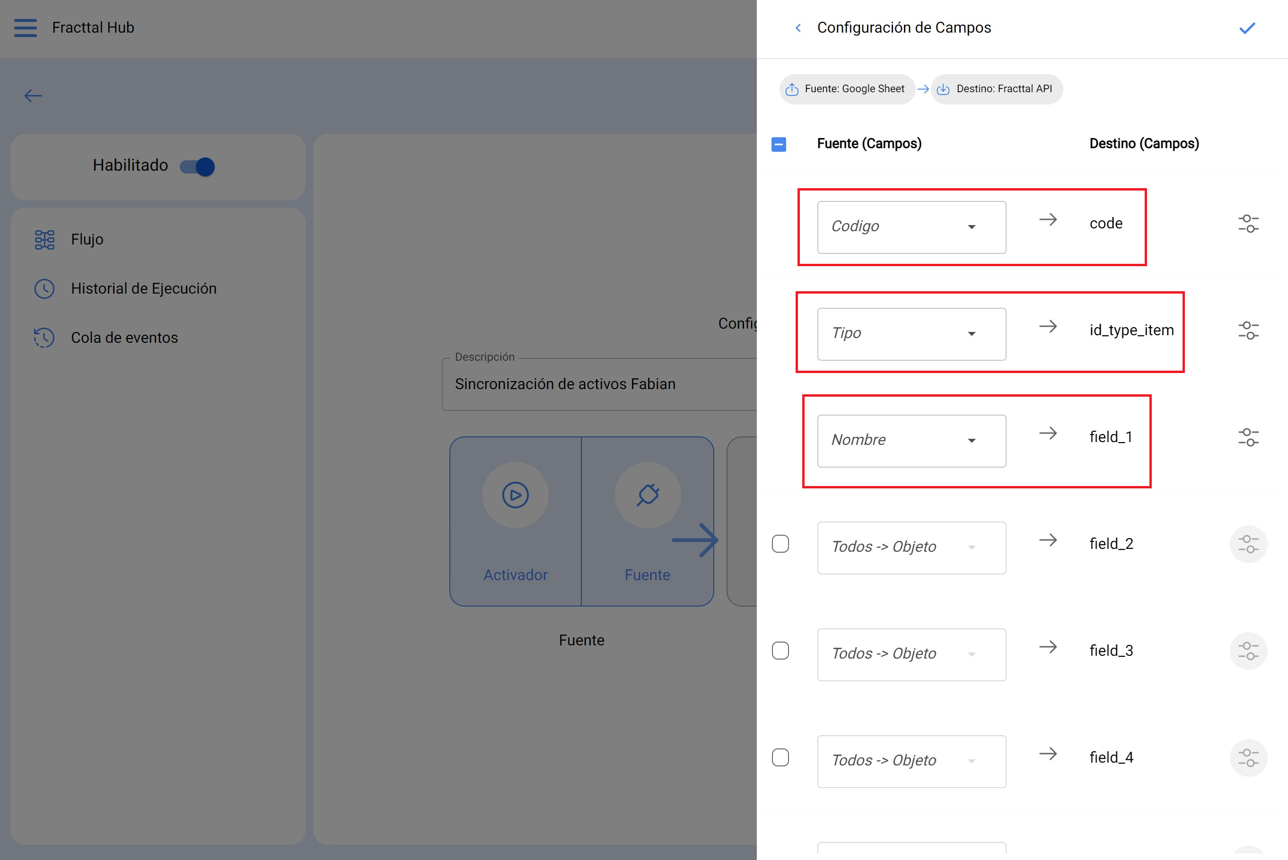1288x860 pixels.
Task: Open the Nombre source field dropdown
Action: point(911,441)
